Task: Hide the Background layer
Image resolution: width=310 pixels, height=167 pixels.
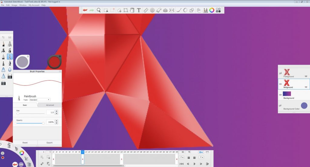Action: tap(280, 95)
